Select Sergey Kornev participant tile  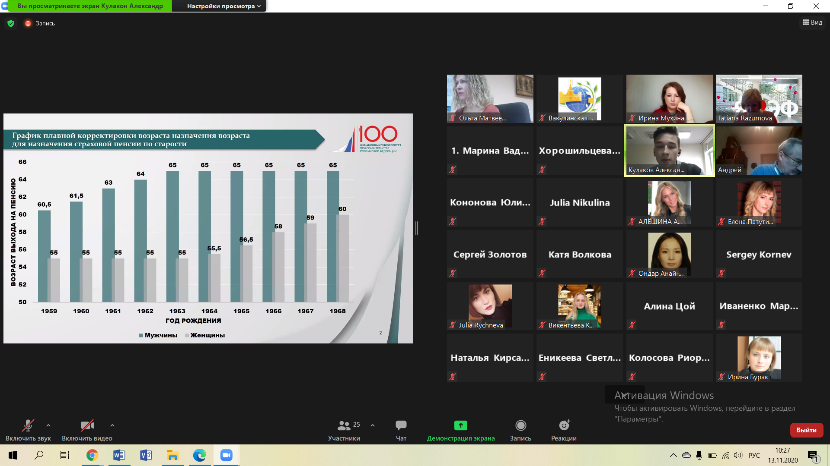point(759,254)
